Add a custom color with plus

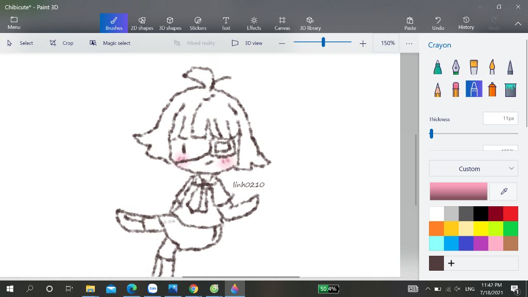click(451, 263)
